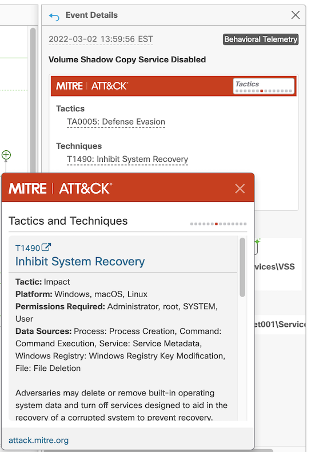
Task: Click the green plus circle node icon
Action: click(x=6, y=155)
